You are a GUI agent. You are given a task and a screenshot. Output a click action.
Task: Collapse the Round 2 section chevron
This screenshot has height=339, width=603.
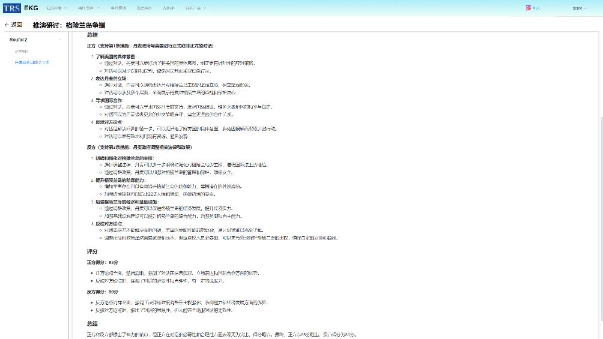click(x=59, y=40)
